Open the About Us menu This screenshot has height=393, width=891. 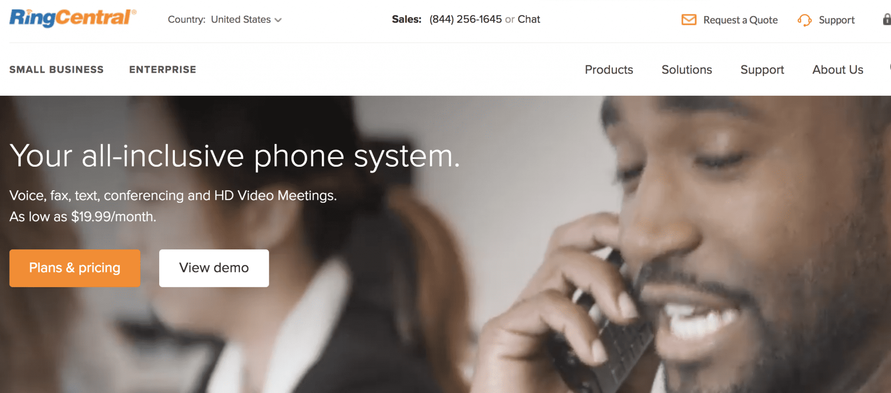(x=837, y=70)
